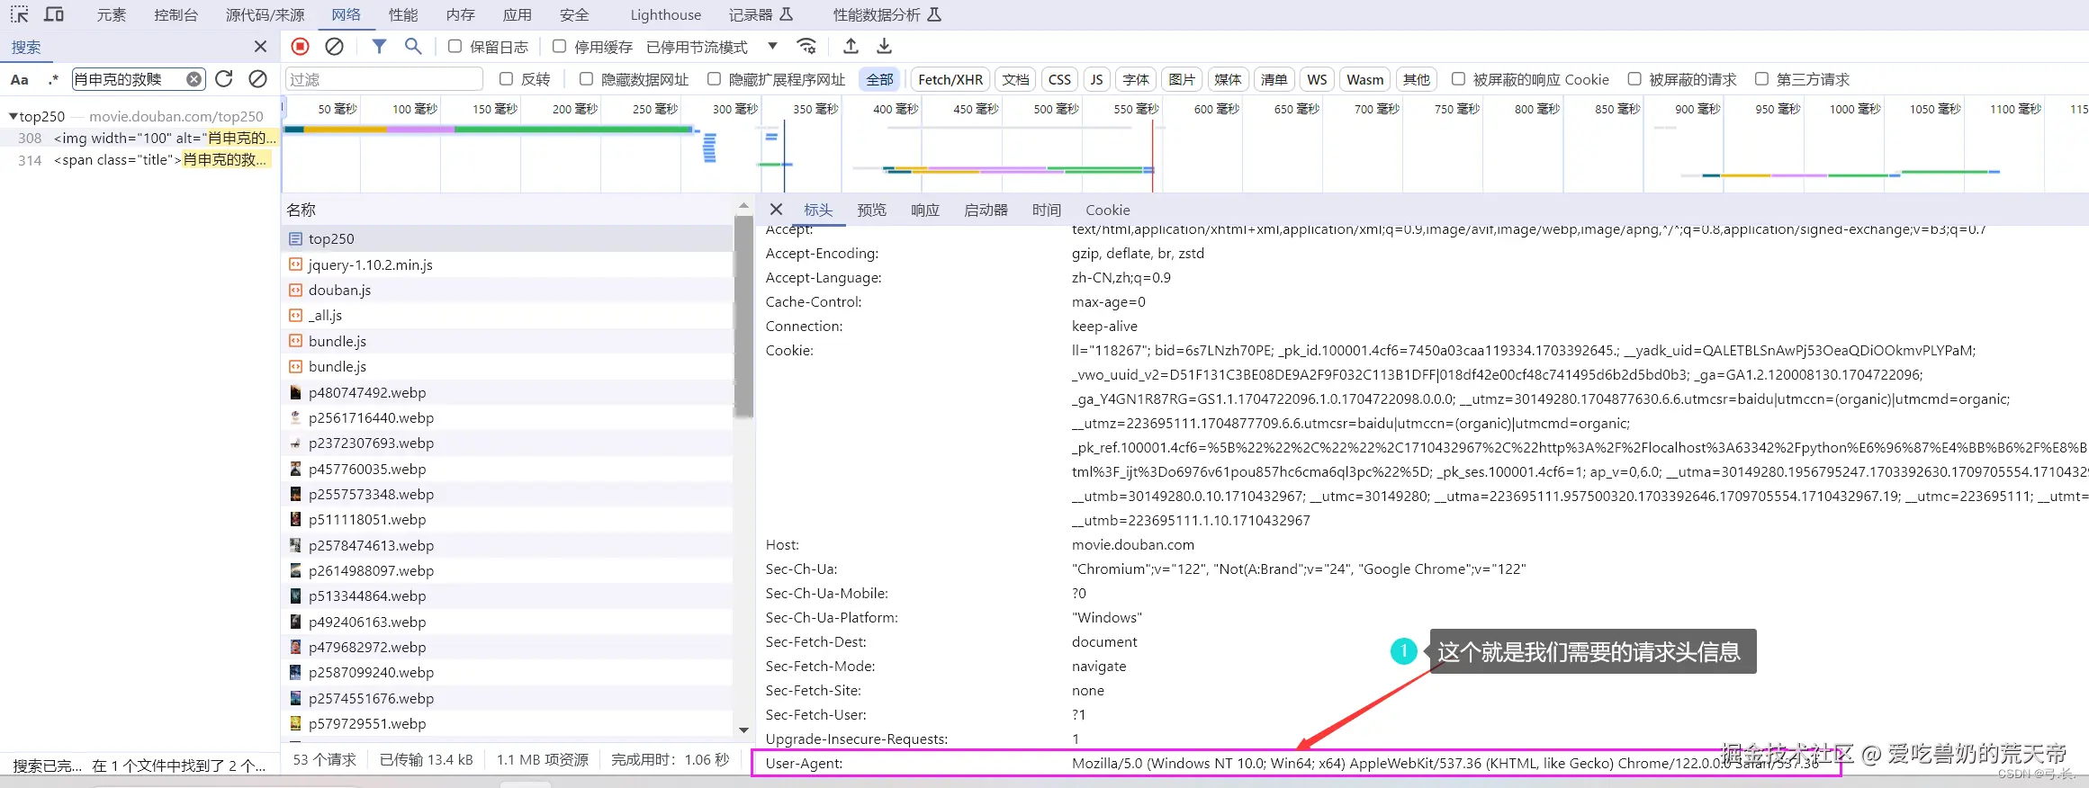The image size is (2089, 788).
Task: Toggle Hide data URLs checkbox
Action: (586, 79)
